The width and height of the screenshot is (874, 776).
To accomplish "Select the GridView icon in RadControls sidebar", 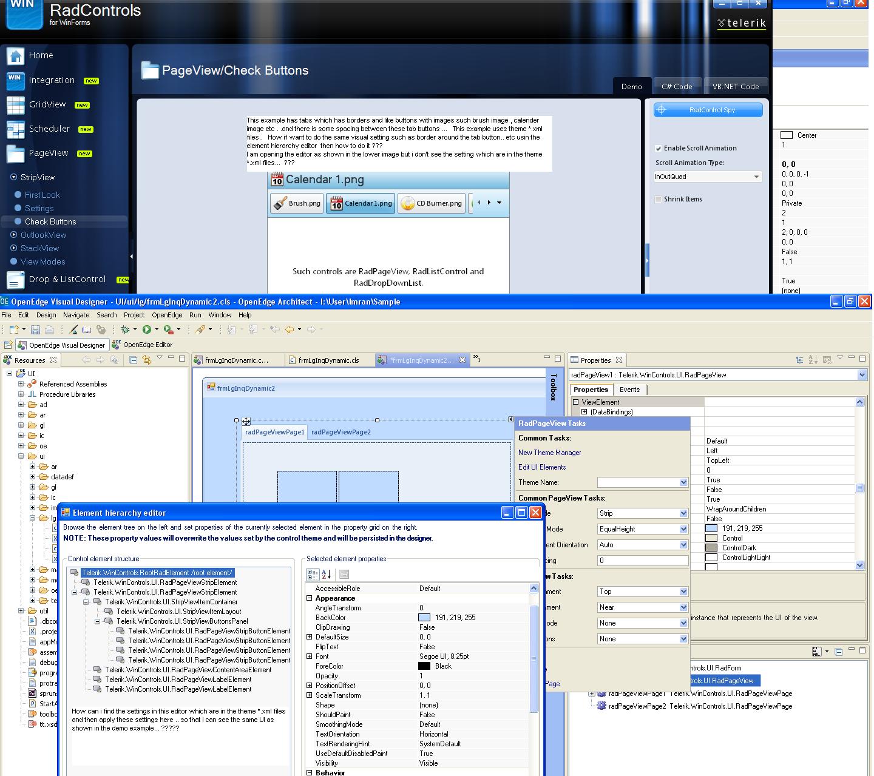I will 15,105.
